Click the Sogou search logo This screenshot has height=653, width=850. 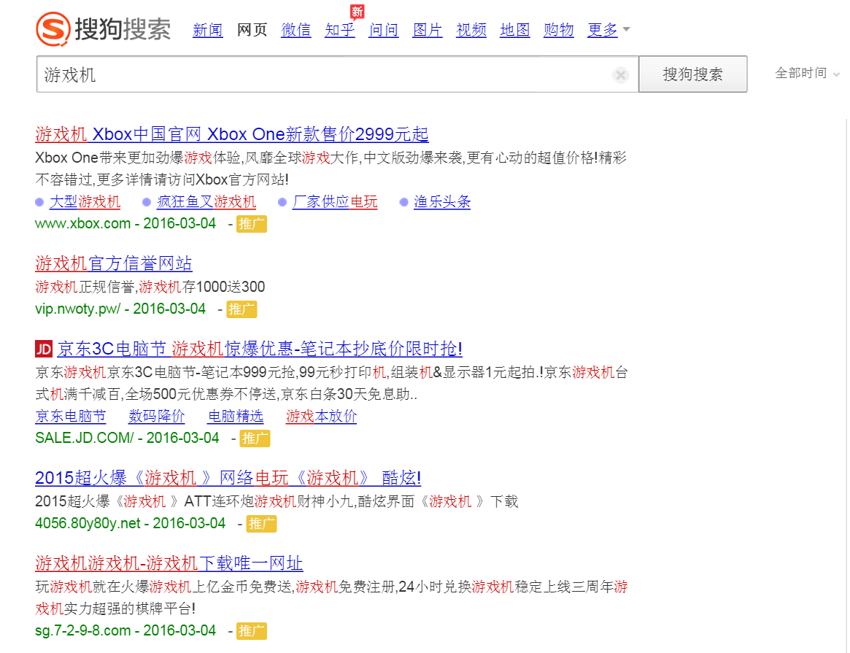104,28
